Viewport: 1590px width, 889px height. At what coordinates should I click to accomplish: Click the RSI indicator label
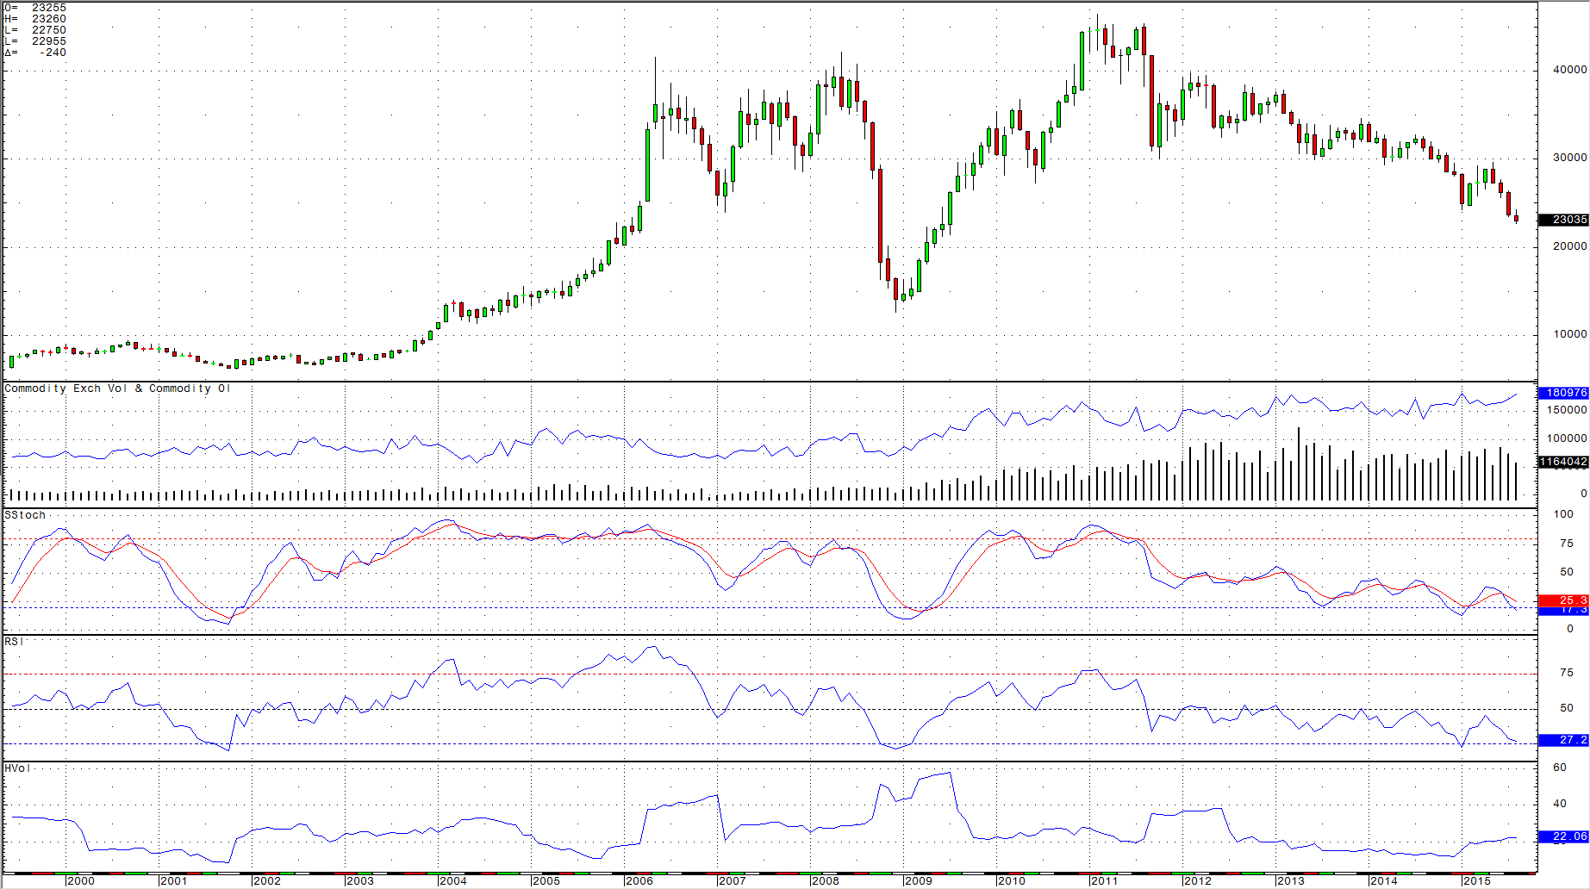tap(14, 642)
